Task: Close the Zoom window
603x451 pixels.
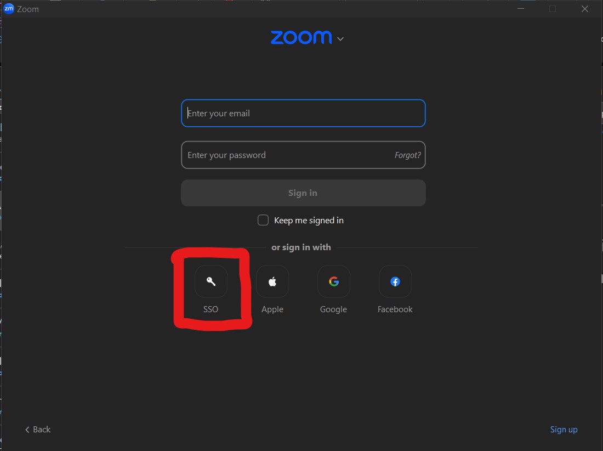Action: point(585,9)
